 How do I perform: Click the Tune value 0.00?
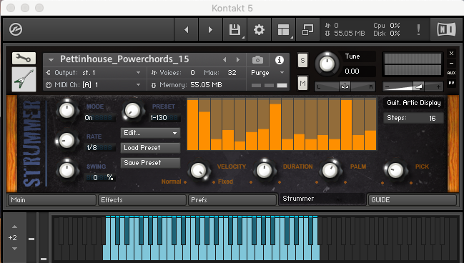click(352, 71)
